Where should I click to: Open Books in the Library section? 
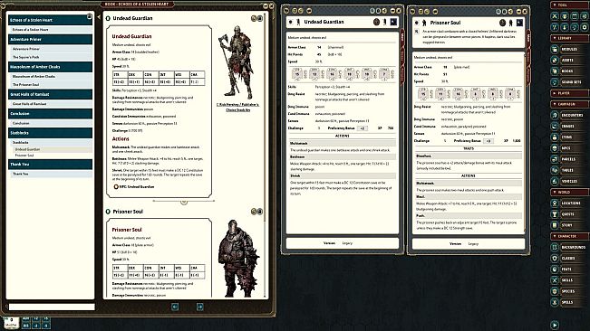pos(569,71)
